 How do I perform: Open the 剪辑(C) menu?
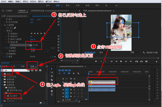point(18,2)
